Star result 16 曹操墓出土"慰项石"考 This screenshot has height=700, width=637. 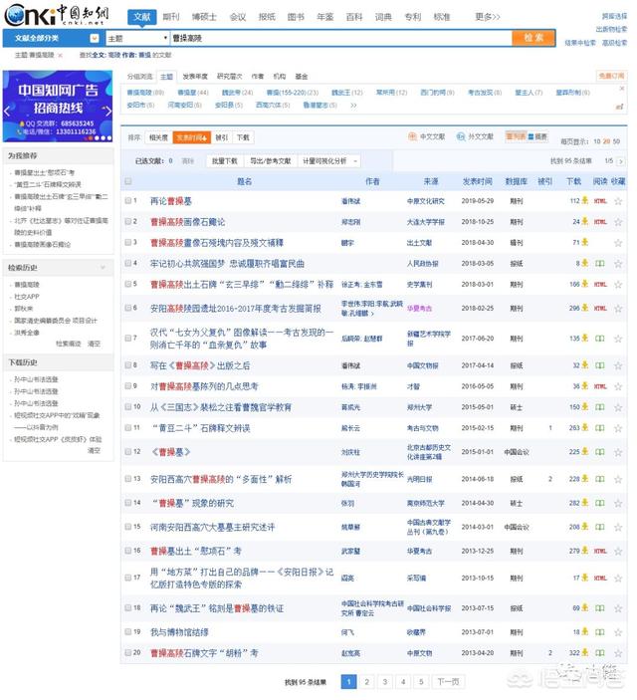[618, 551]
